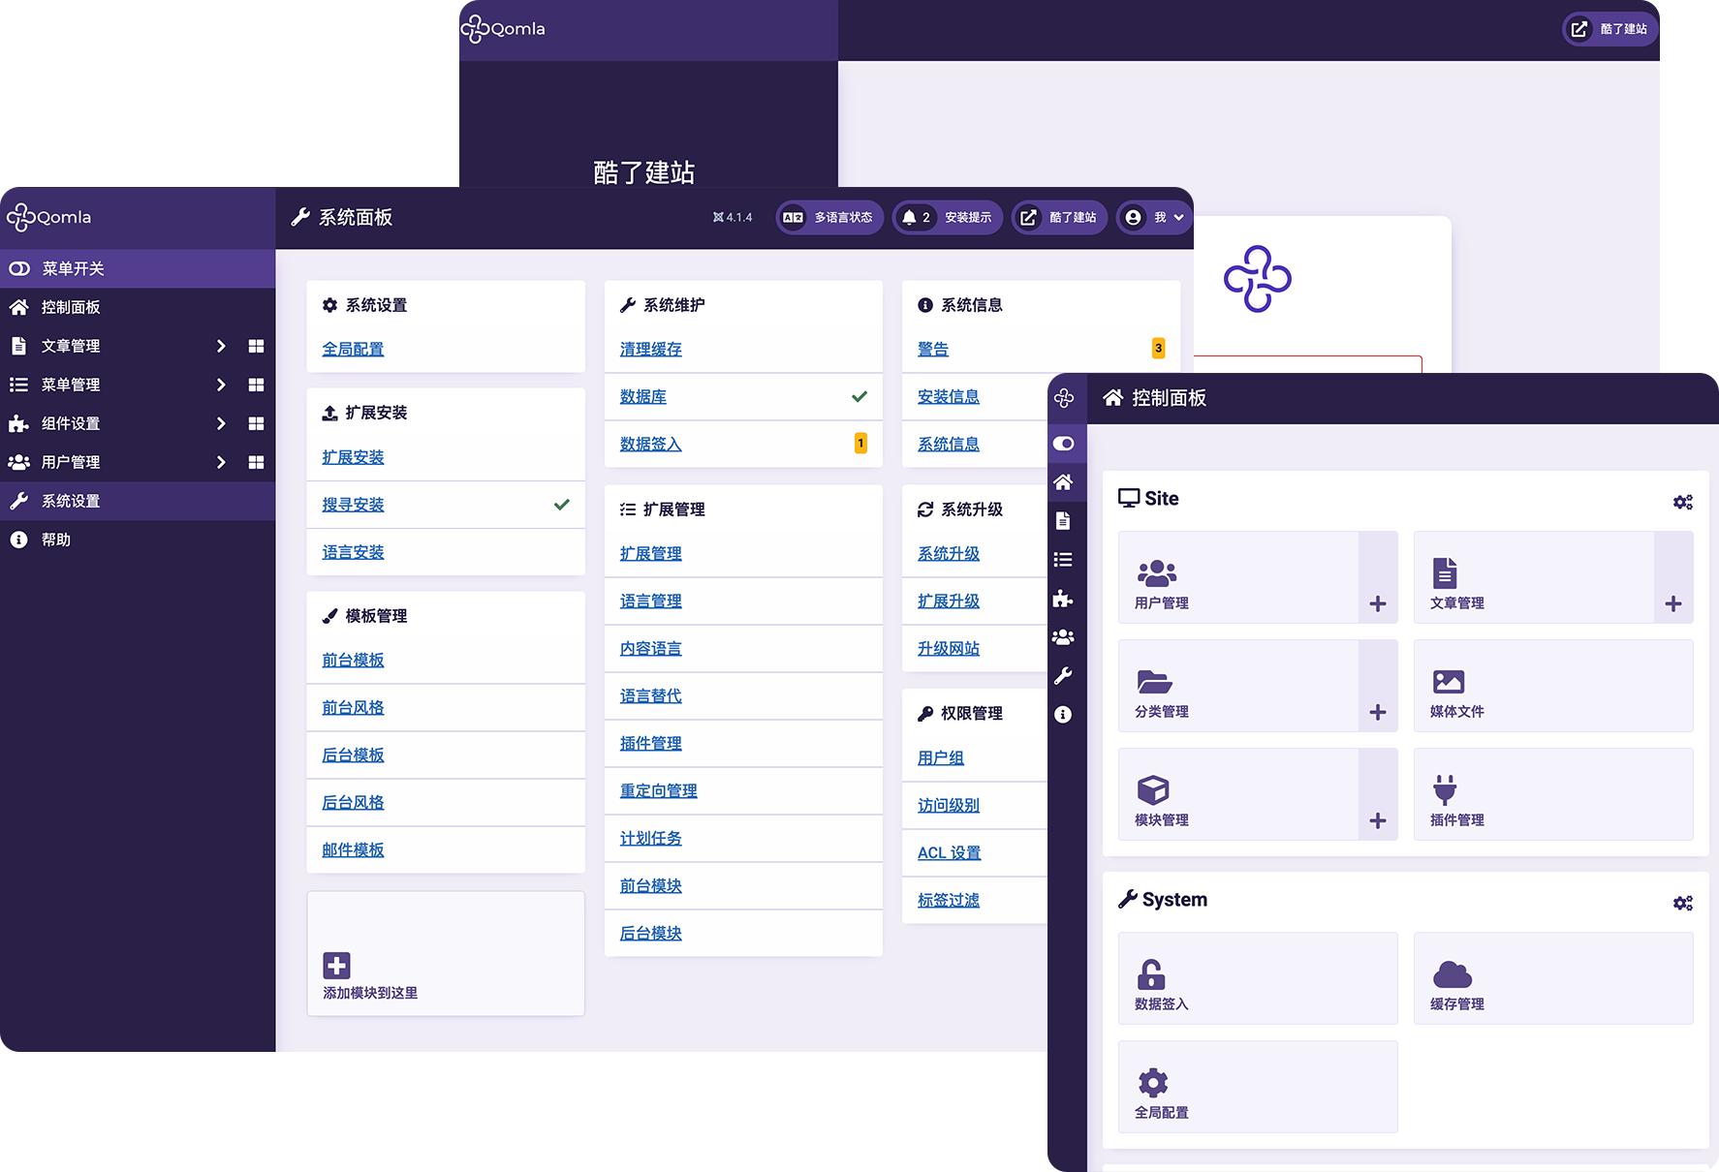1719x1172 pixels.
Task: Expand the 文章管理 submenu chevron
Action: pos(221,346)
